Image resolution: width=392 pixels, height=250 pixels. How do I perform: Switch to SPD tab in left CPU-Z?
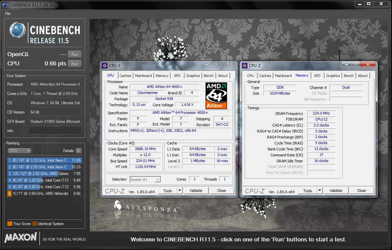click(x=177, y=76)
